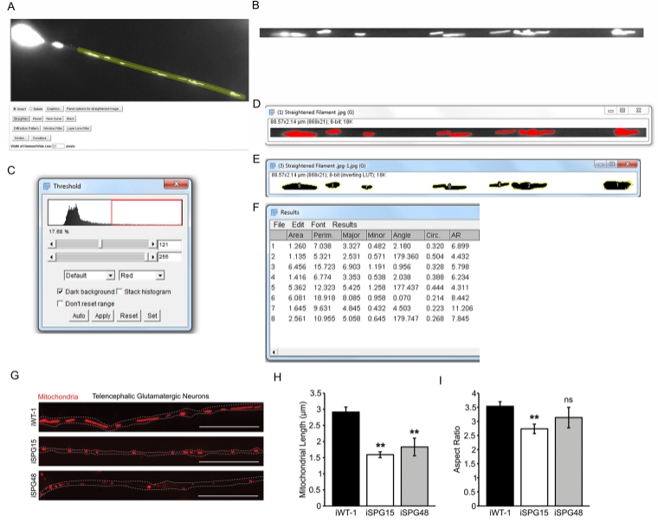Image resolution: width=658 pixels, height=522 pixels.
Task: Open the Edit menu in Results
Action: (298, 224)
